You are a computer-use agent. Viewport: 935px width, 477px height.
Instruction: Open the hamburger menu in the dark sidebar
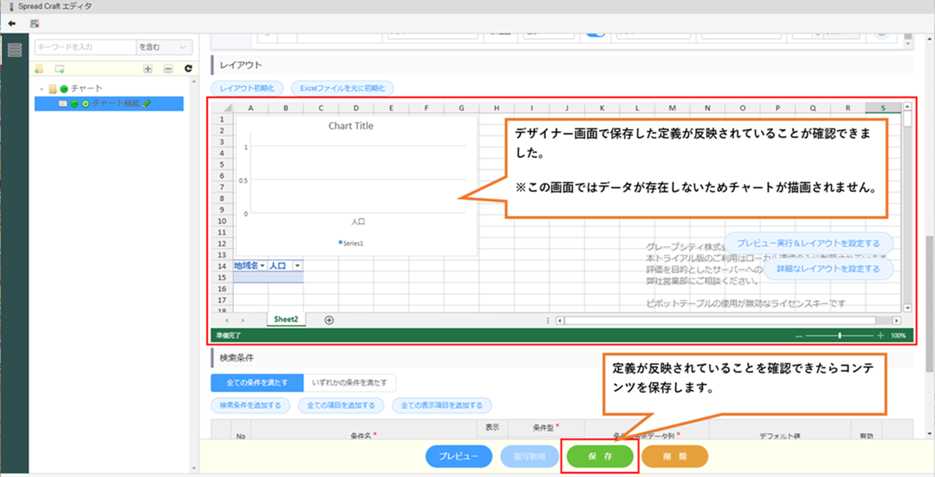[15, 50]
